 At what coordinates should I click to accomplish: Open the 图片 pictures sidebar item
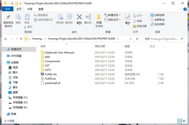click(x=13, y=73)
